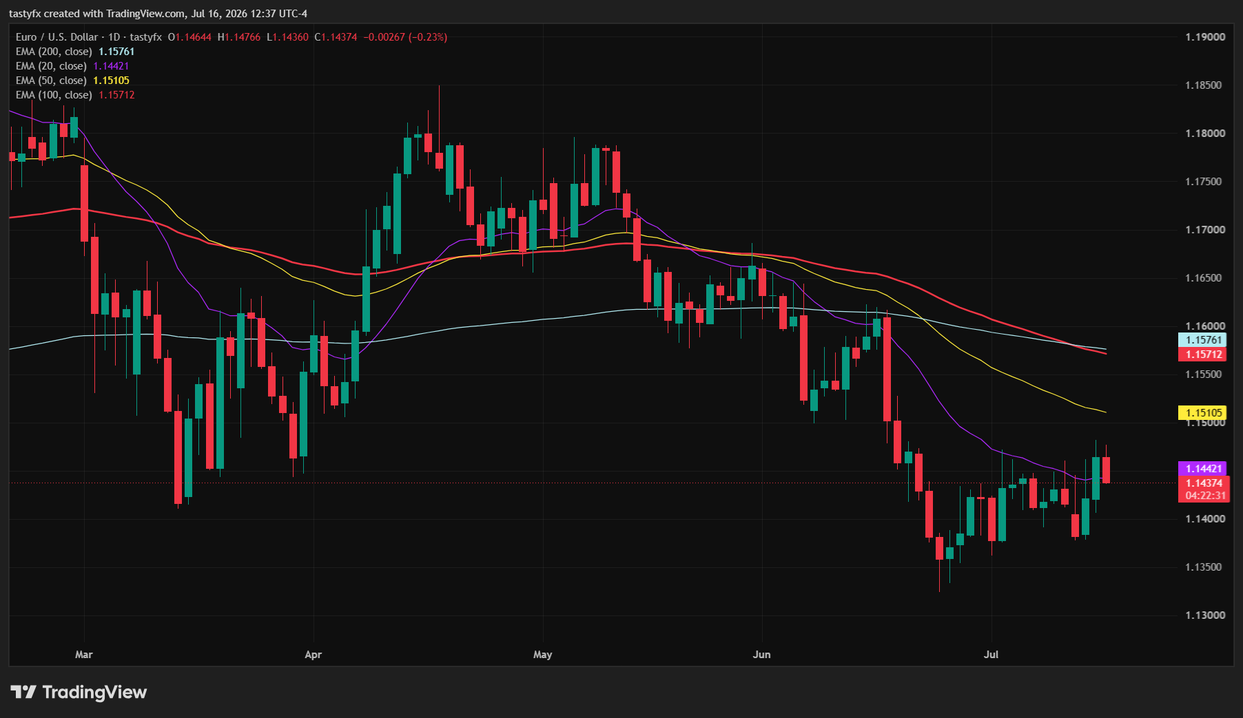Click the open value O1.14644

point(189,37)
